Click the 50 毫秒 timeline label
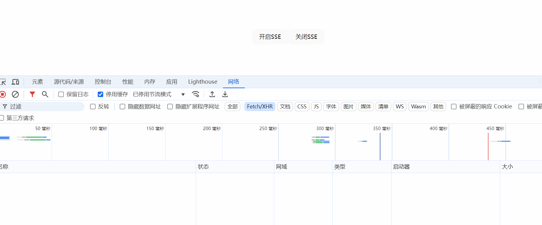 (x=43, y=129)
